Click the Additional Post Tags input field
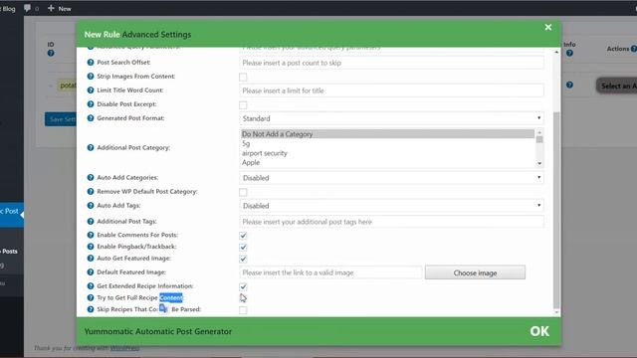This screenshot has height=358, width=637. (391, 222)
